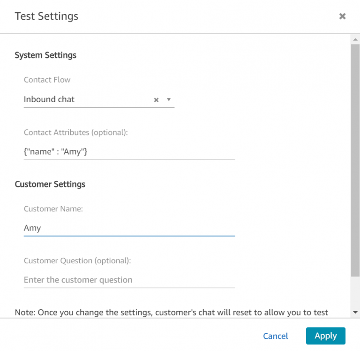Click the Contact Attributes JSON field
The height and width of the screenshot is (351, 360).
coord(129,151)
